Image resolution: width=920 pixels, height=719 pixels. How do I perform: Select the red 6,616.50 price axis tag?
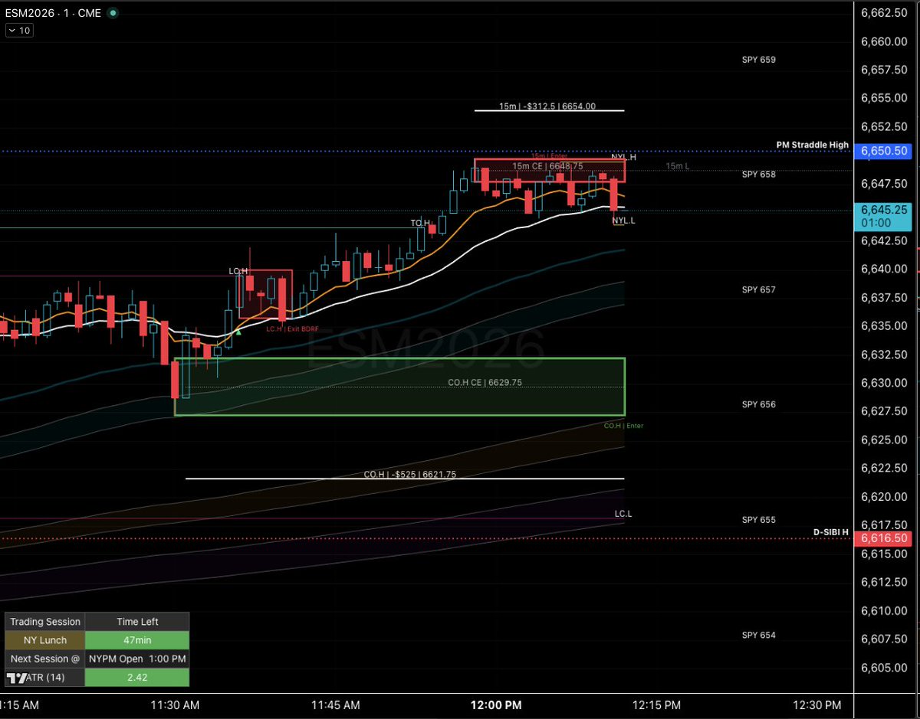[x=885, y=538]
